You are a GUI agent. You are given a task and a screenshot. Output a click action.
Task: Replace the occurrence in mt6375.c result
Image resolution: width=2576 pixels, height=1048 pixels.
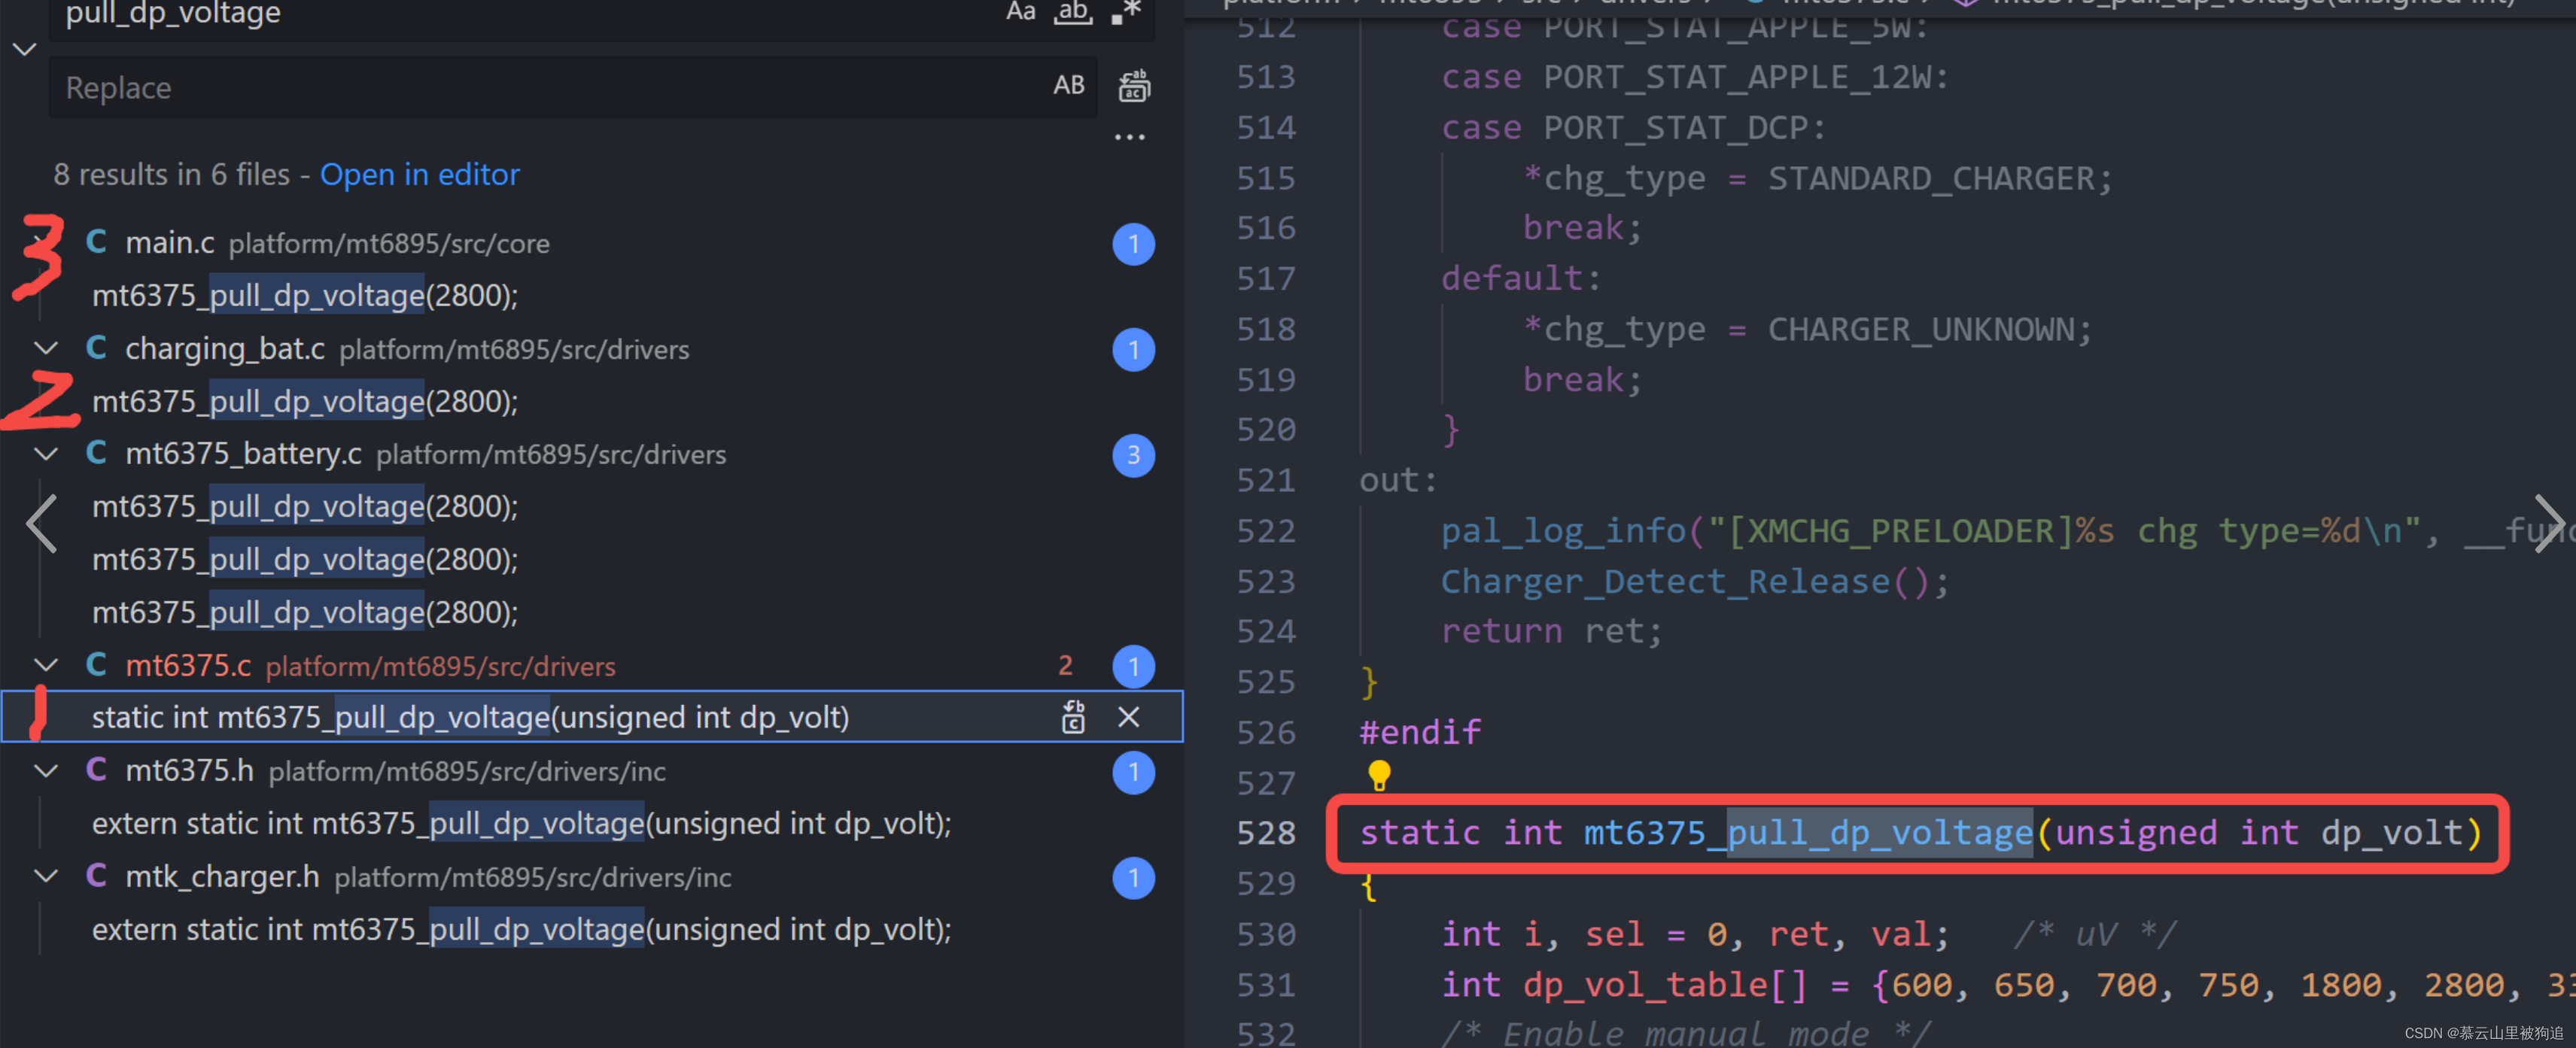click(x=1072, y=716)
